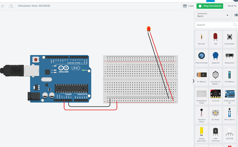Select the micro:bit component
The image size is (238, 147).
215,96
